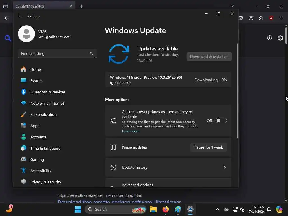Click SearXNG magnifier logo on page
The image size is (288, 216).
click(8, 38)
